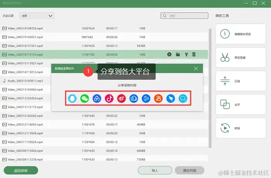Select Video_240314113012.mp4 in the list
This screenshot has width=271, height=178.
pyautogui.click(x=26, y=72)
